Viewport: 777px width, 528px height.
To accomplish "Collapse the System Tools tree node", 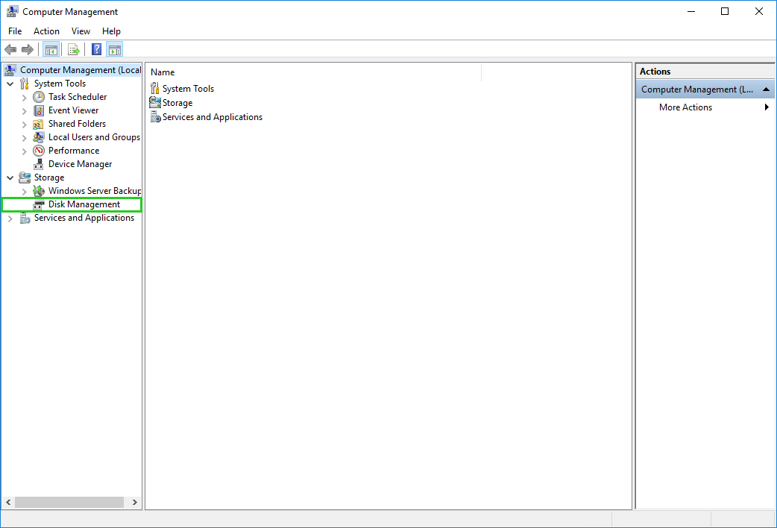I will (x=10, y=84).
